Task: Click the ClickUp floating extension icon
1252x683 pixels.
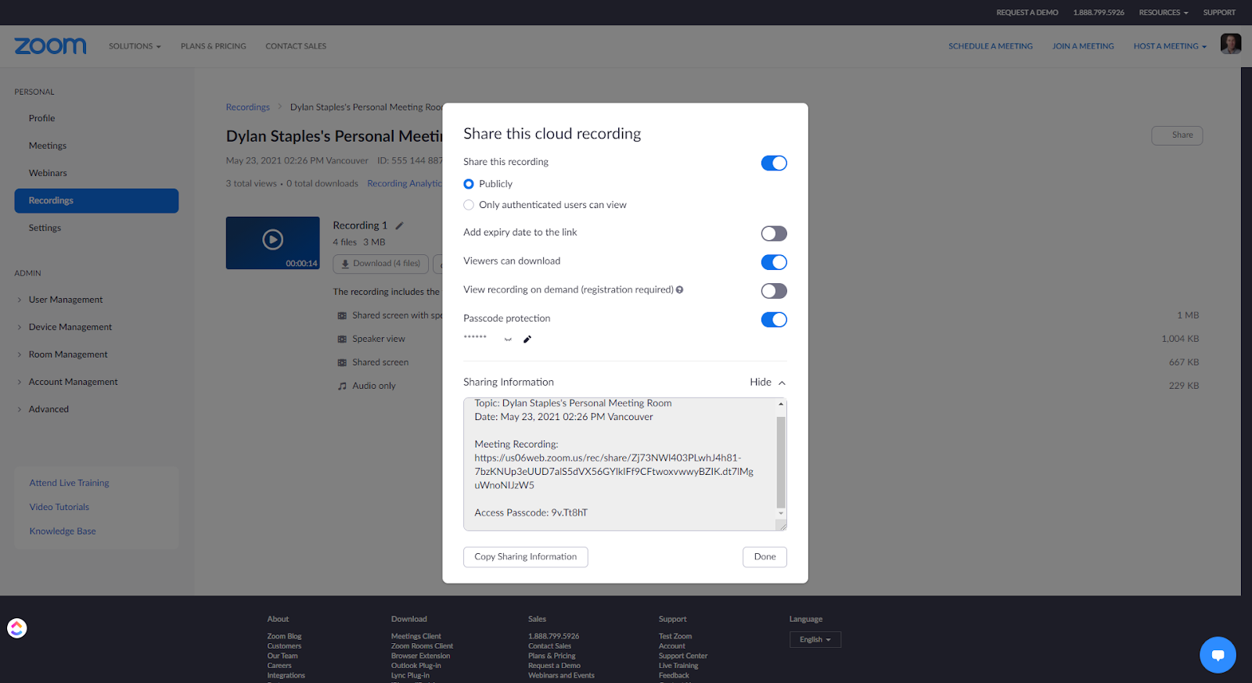Action: pos(17,628)
